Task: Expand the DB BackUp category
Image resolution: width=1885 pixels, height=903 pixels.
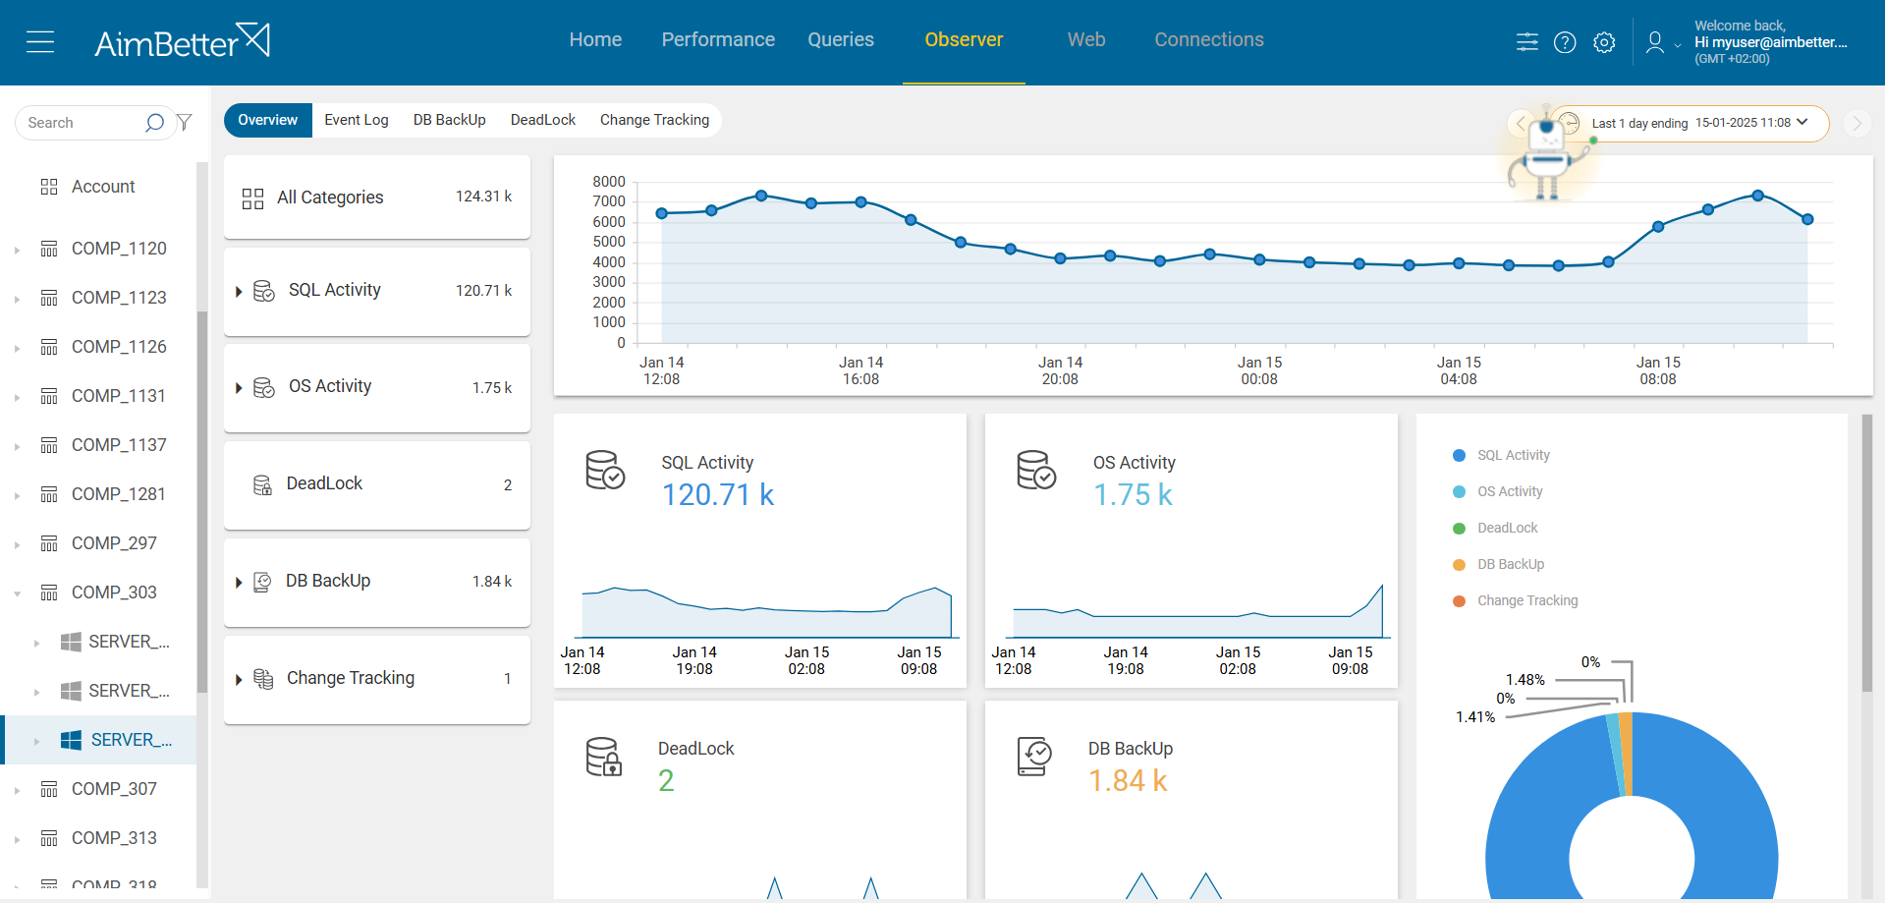Action: point(239,583)
